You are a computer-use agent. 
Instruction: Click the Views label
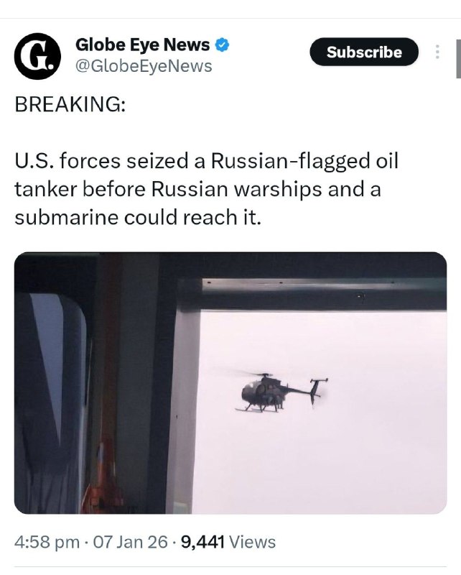(x=252, y=542)
